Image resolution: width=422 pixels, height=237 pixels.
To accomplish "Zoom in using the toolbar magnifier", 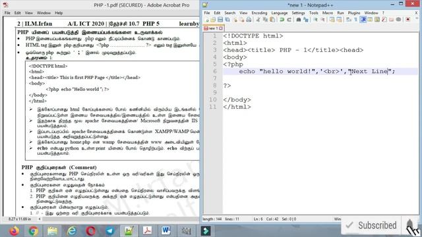I will tap(315, 20).
